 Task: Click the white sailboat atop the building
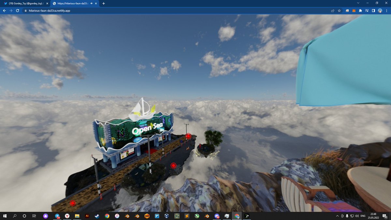click(142, 109)
